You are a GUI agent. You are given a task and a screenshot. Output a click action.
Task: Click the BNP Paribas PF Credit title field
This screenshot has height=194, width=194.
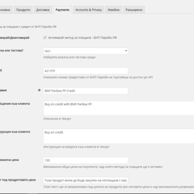[x=86, y=91]
